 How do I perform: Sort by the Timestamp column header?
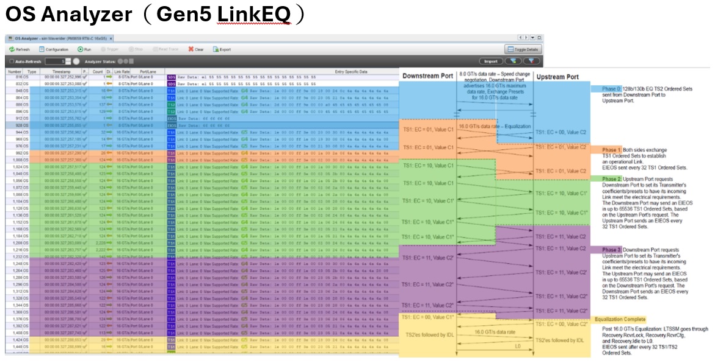61,71
